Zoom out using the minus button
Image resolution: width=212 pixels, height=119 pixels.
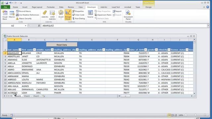click(186, 115)
